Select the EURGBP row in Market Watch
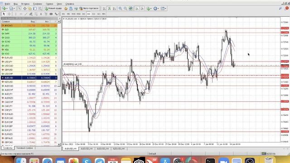This screenshot has height=163, width=290. [29, 126]
